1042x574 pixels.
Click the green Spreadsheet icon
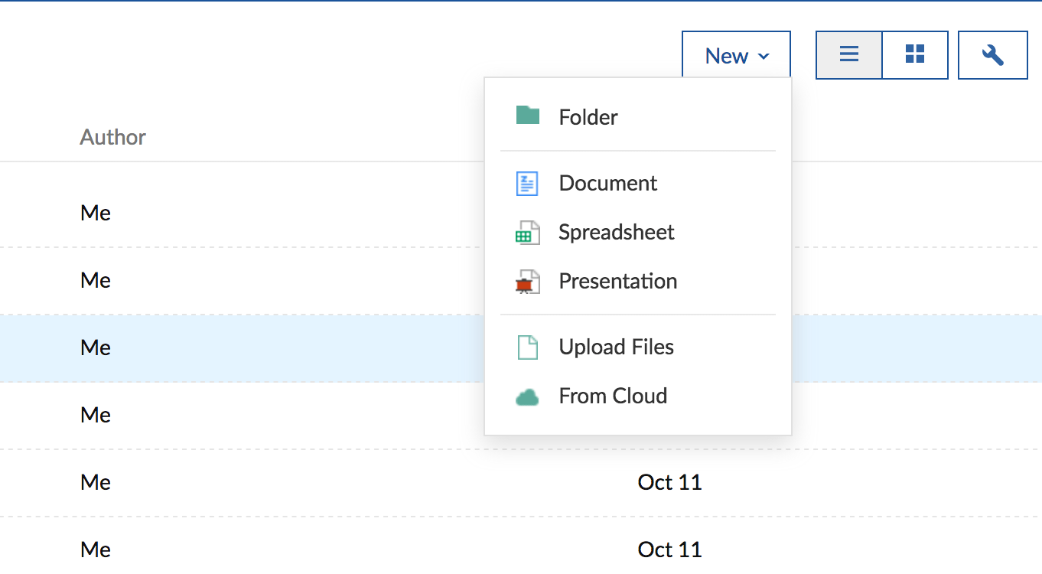tap(528, 233)
